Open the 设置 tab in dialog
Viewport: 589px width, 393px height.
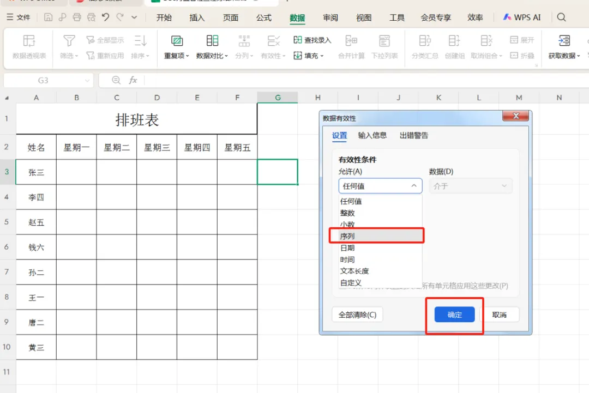point(339,136)
